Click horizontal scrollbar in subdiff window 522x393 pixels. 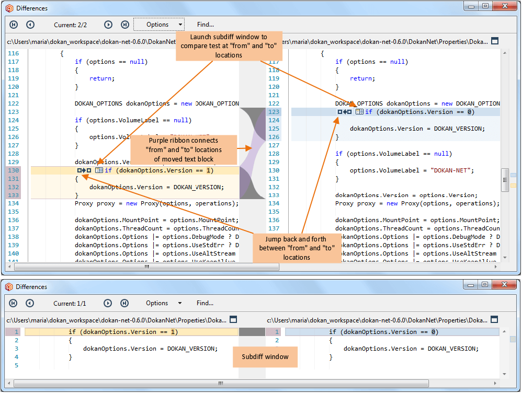tap(221, 384)
